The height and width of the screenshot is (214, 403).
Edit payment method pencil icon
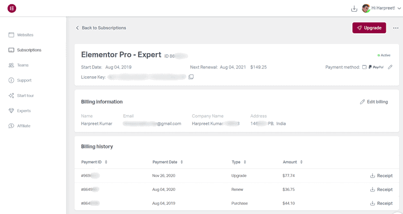(390, 67)
